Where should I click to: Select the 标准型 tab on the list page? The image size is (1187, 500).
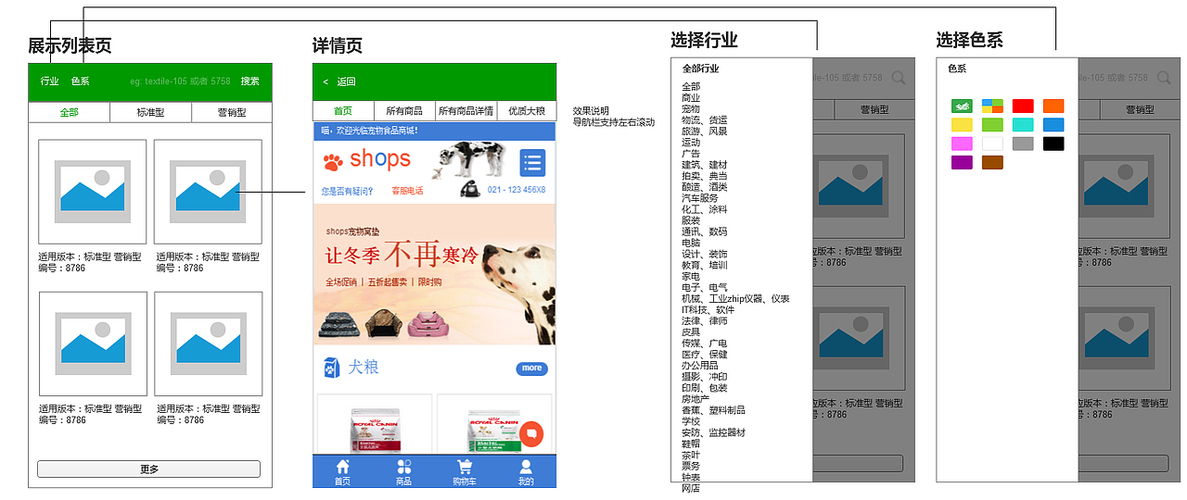tap(150, 113)
